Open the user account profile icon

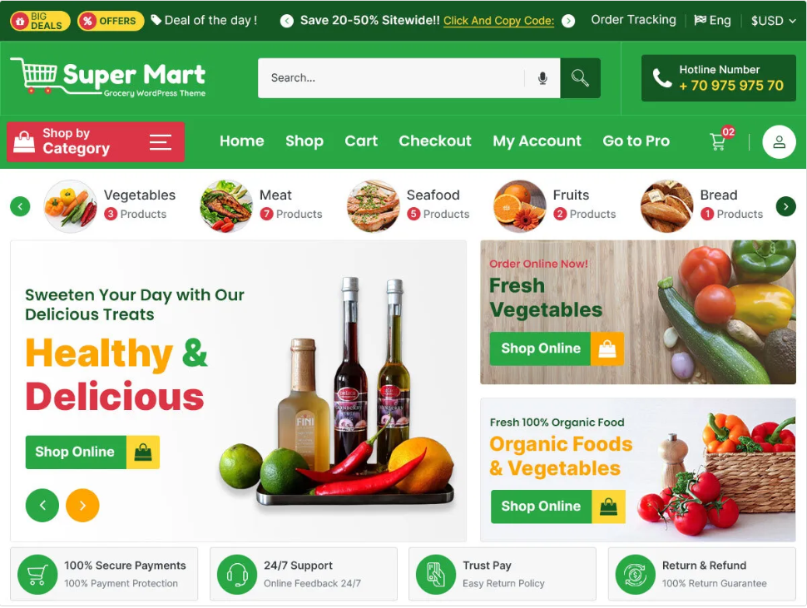(x=779, y=142)
